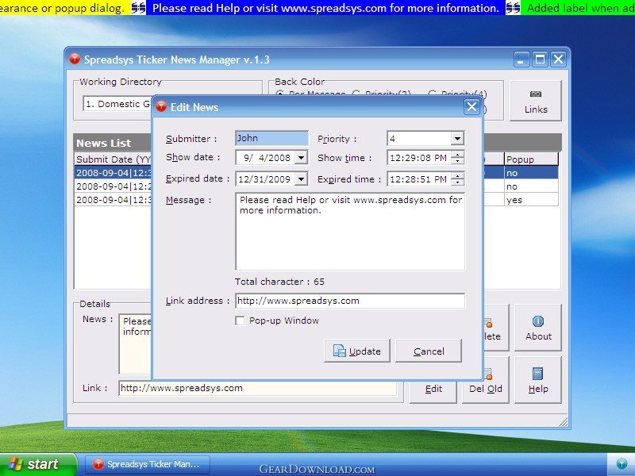
Task: Open the Show date calendar dropdown
Action: pos(301,157)
